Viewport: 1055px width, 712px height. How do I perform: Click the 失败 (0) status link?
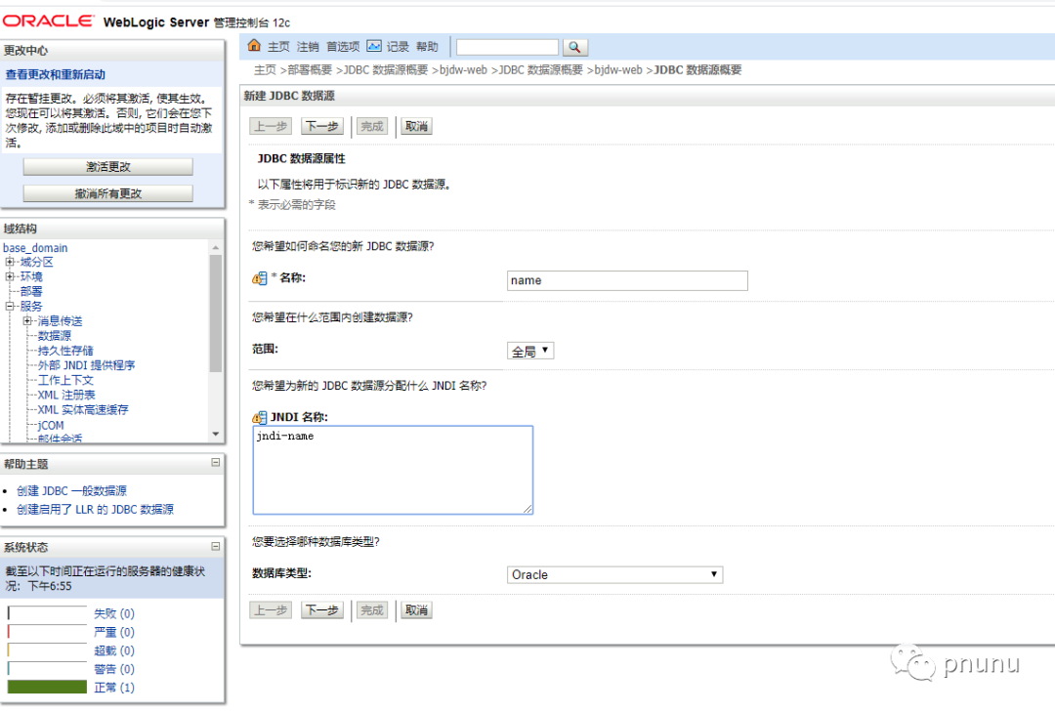(114, 613)
